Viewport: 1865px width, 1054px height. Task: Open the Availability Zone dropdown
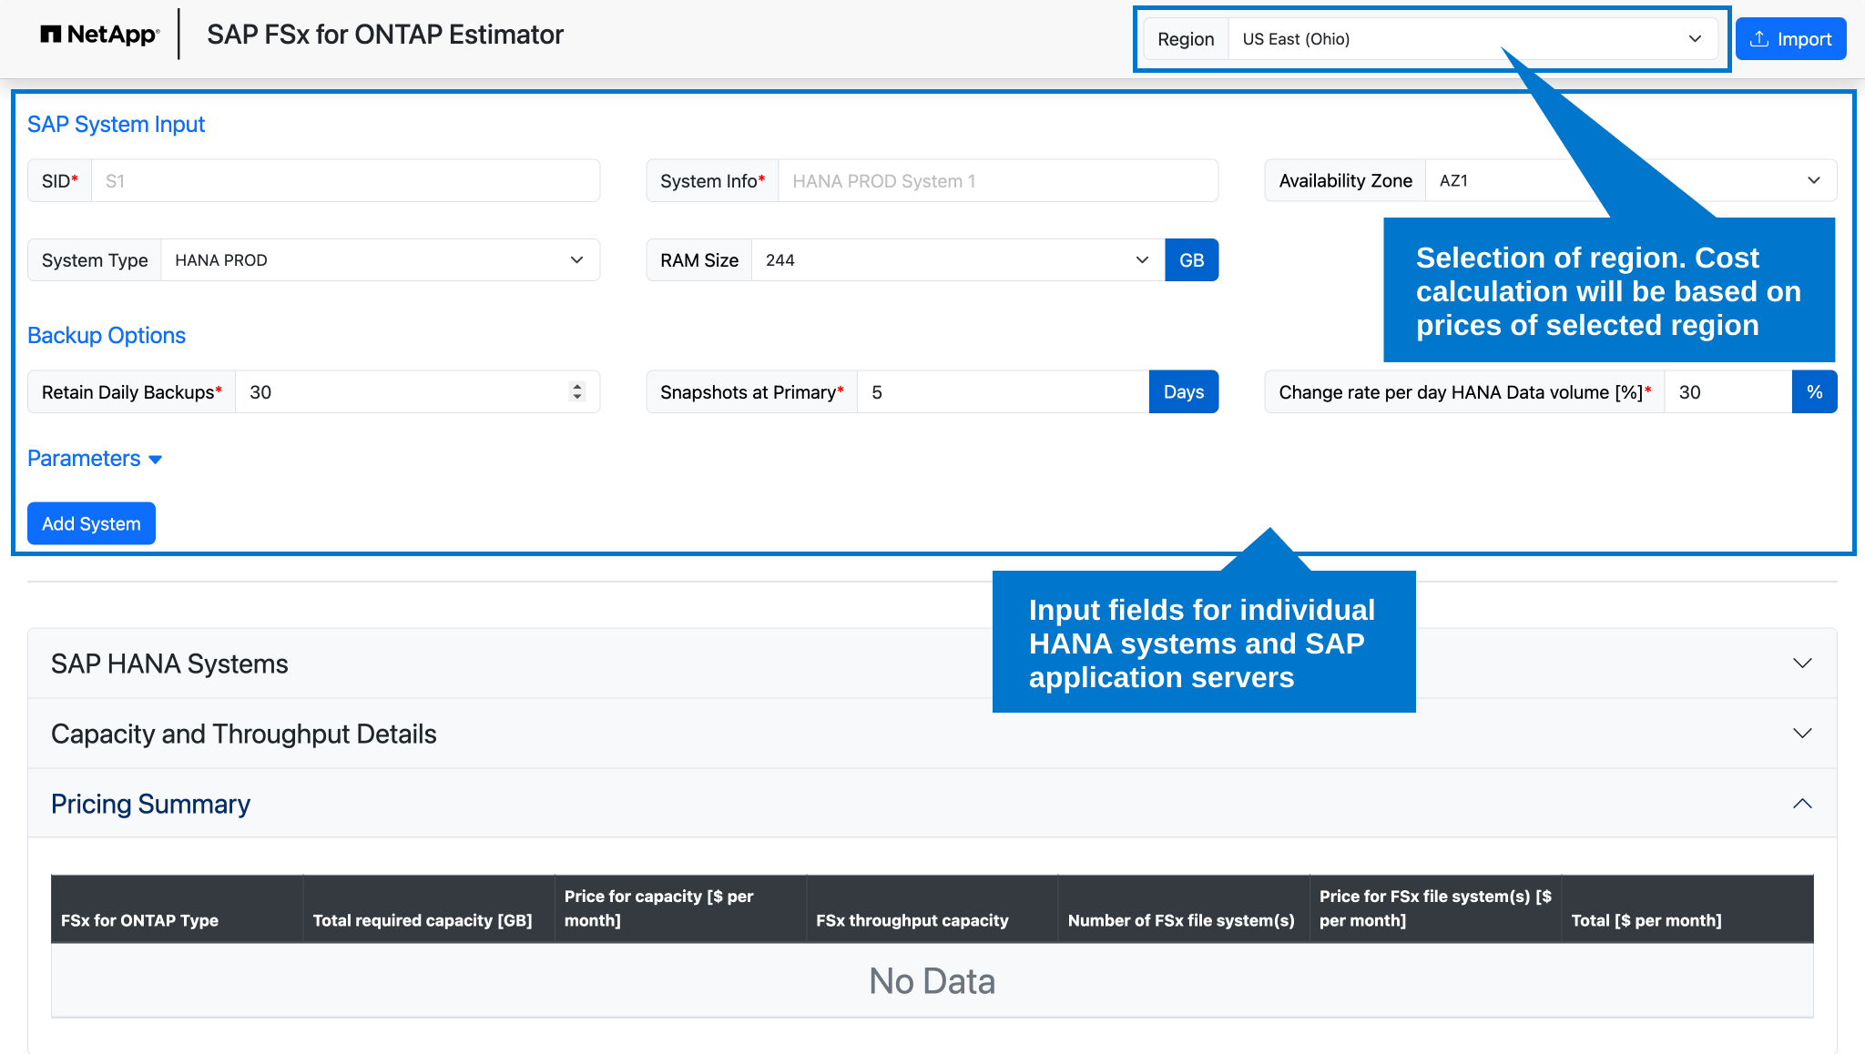[x=1630, y=181]
